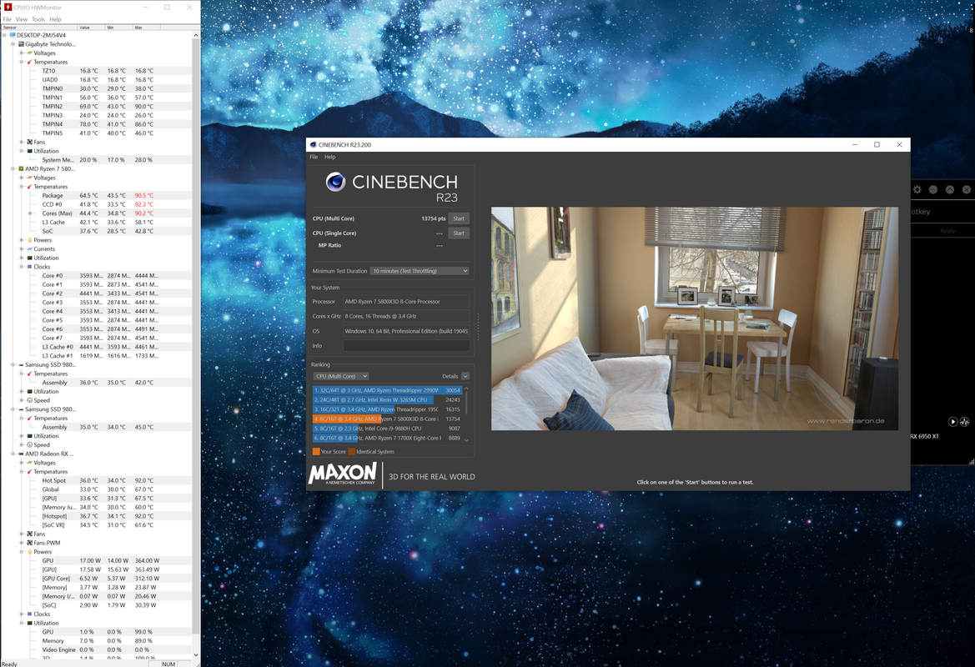This screenshot has width=975, height=667.
Task: Expand Utilization under AMD Ryzen 7 580...
Action: coord(21,258)
